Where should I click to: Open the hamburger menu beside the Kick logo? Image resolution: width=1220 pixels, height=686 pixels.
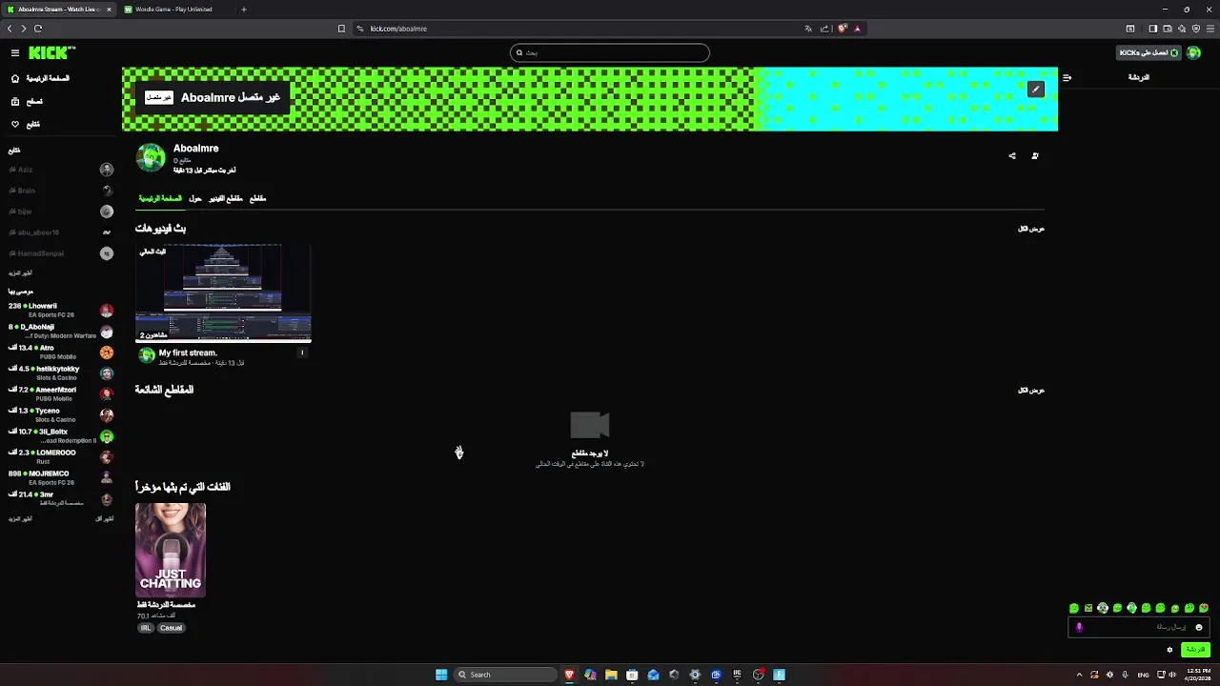(x=15, y=53)
